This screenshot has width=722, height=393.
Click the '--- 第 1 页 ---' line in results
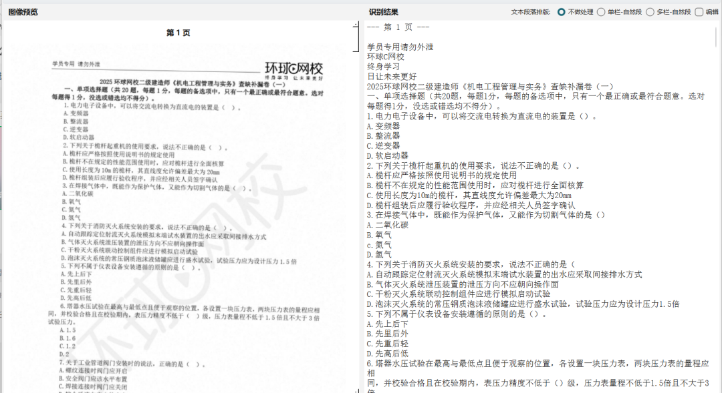point(398,27)
